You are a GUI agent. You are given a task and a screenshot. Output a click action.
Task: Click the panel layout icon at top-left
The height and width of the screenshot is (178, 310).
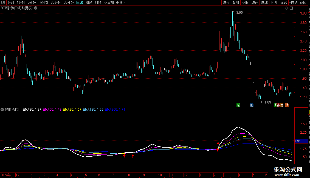pyautogui.click(x=3, y=2)
